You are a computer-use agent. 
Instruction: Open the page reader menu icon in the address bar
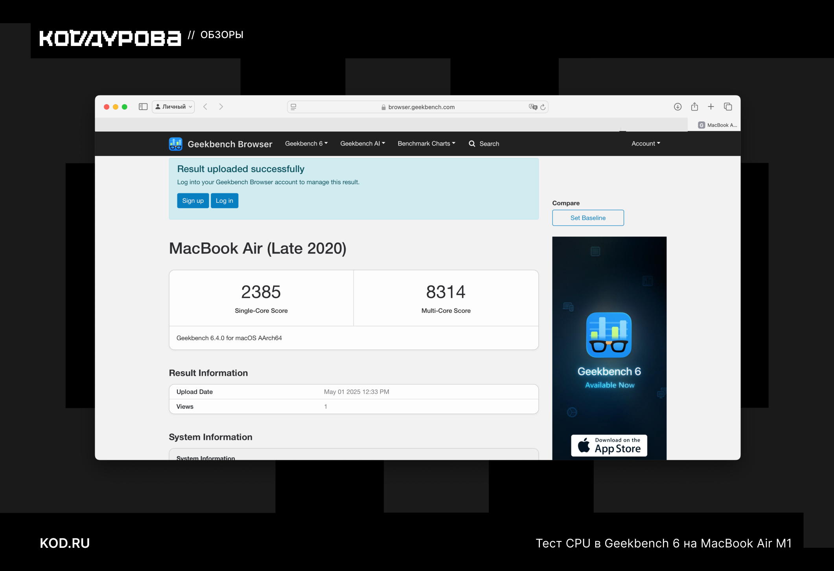click(x=294, y=107)
